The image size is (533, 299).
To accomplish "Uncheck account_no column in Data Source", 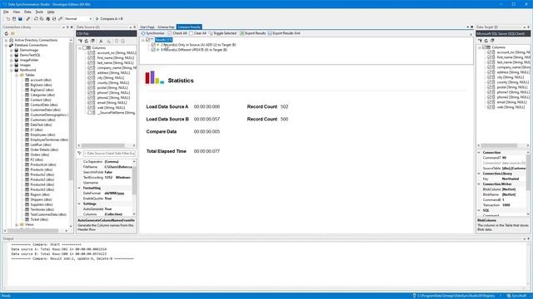I will pyautogui.click(x=90, y=53).
